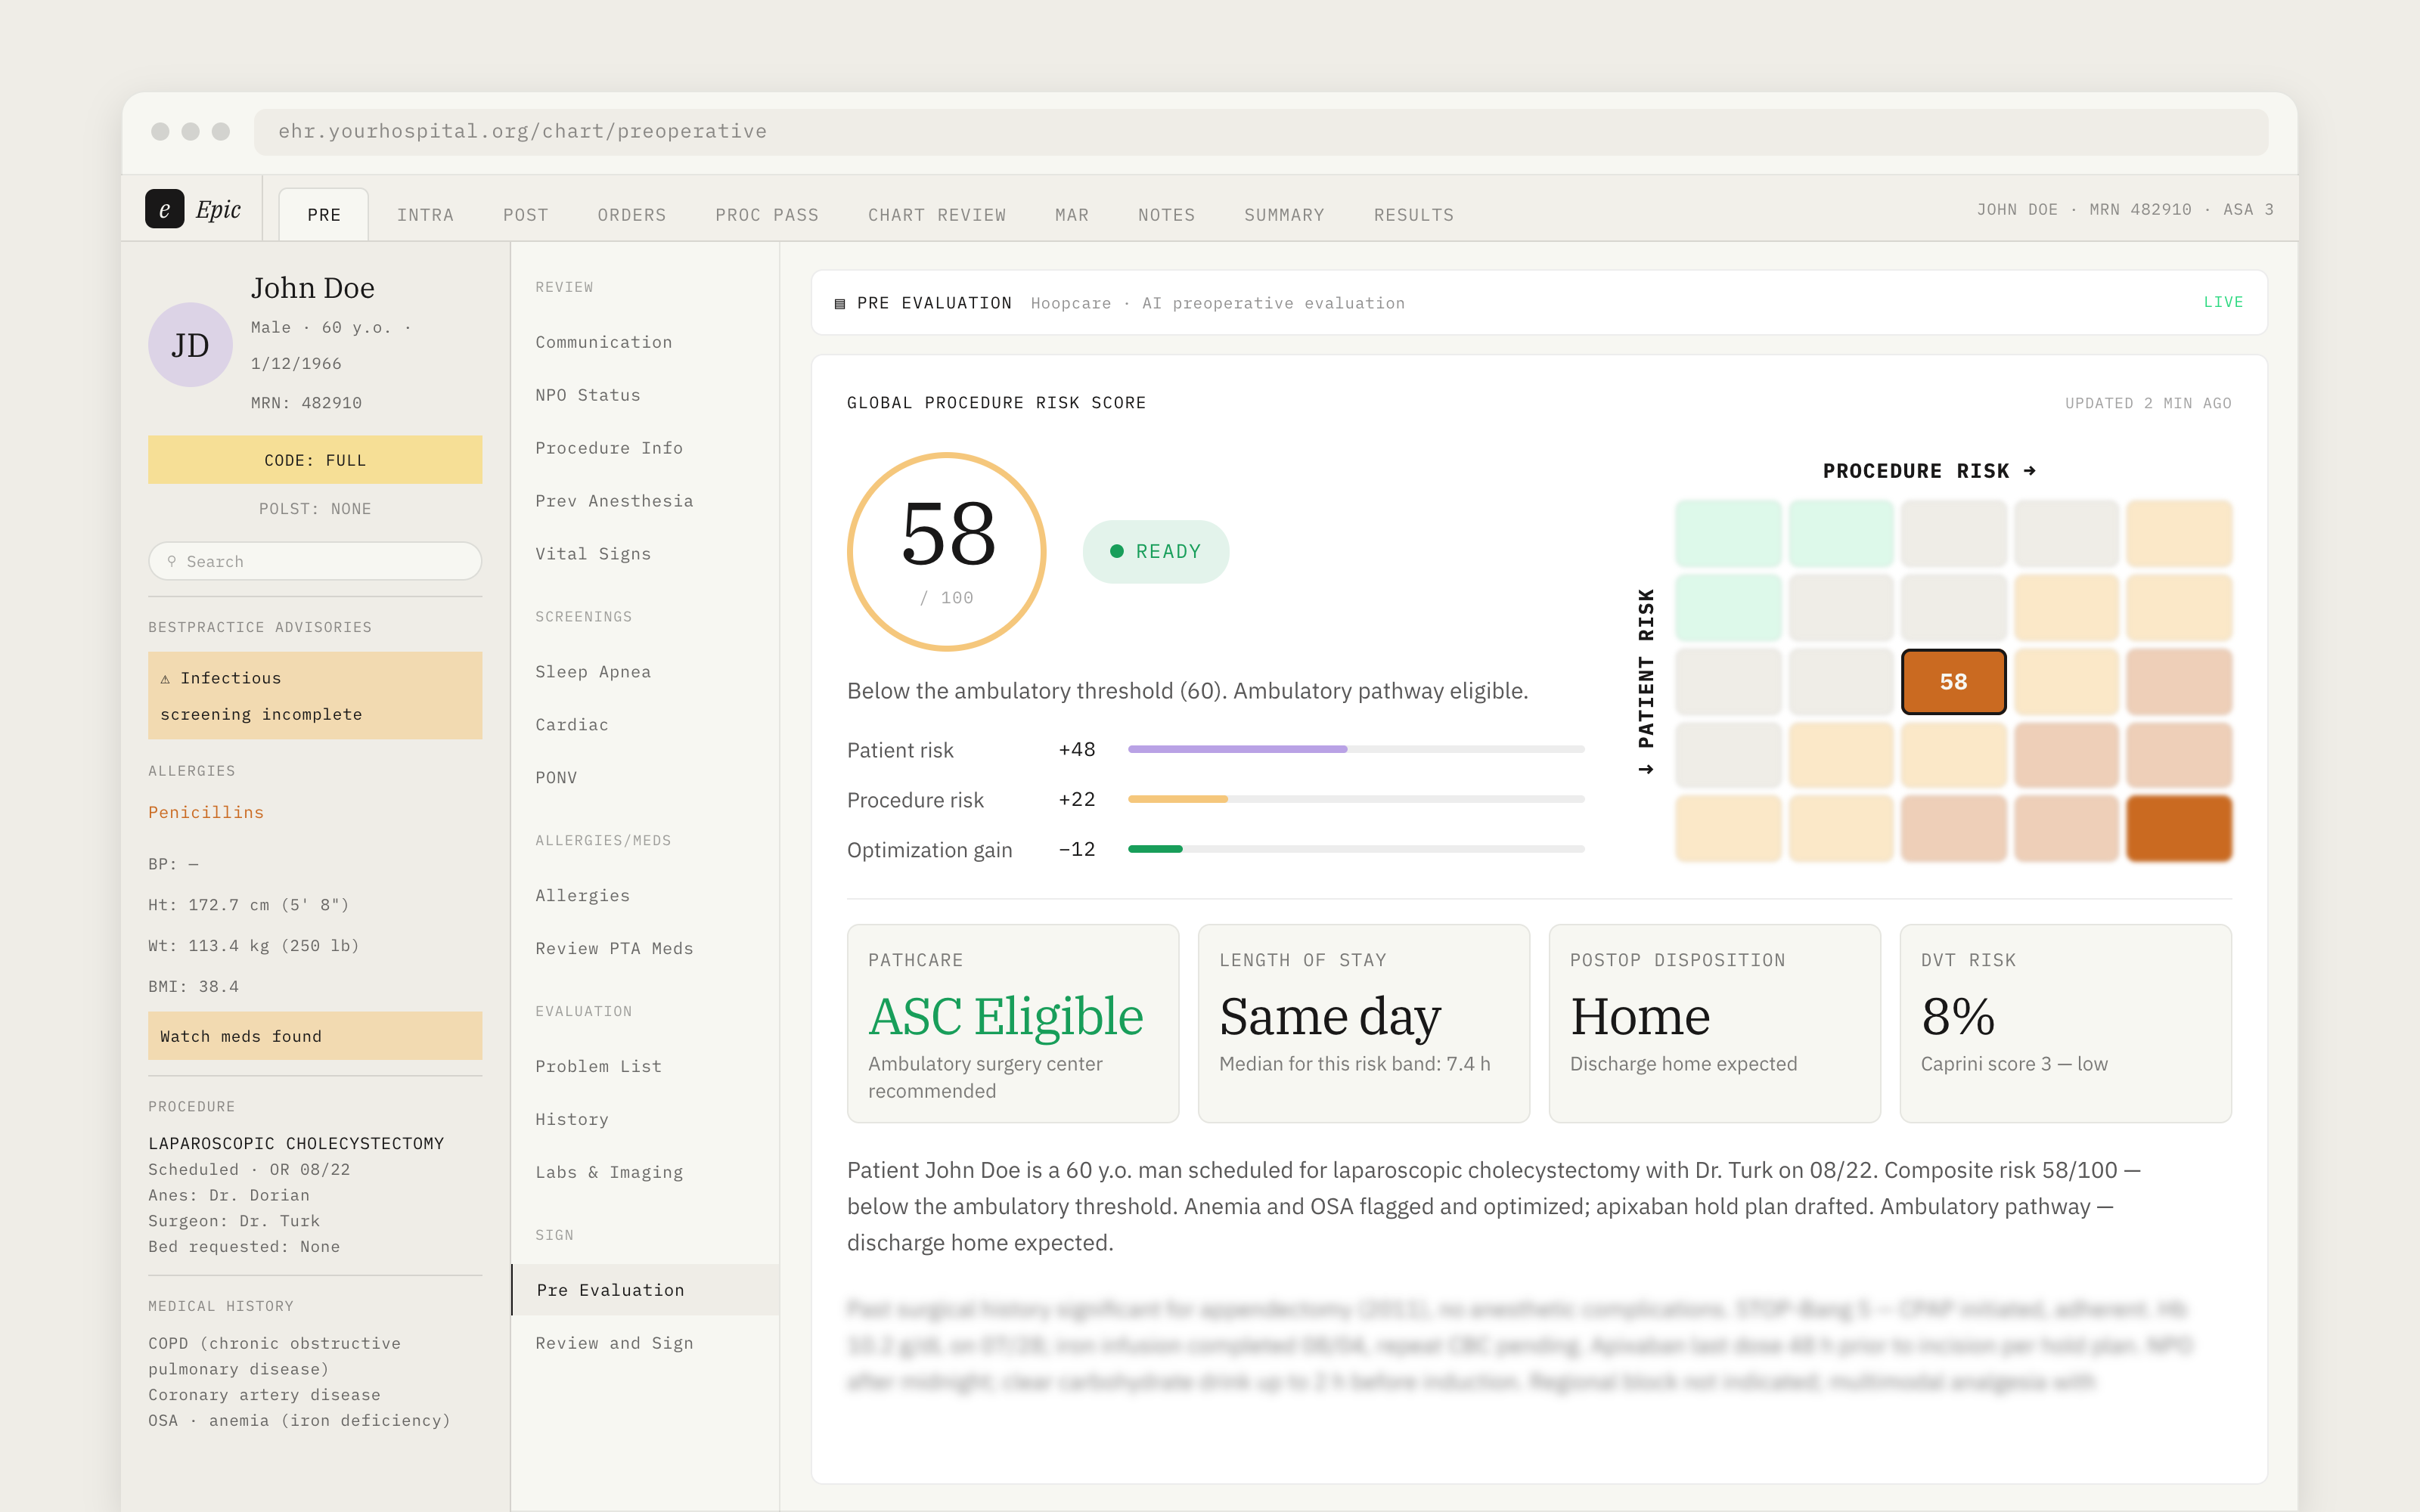Screen dimensions: 2420x1512
Task: Click the highlighted 58 matrix cell
Action: click(x=1953, y=682)
